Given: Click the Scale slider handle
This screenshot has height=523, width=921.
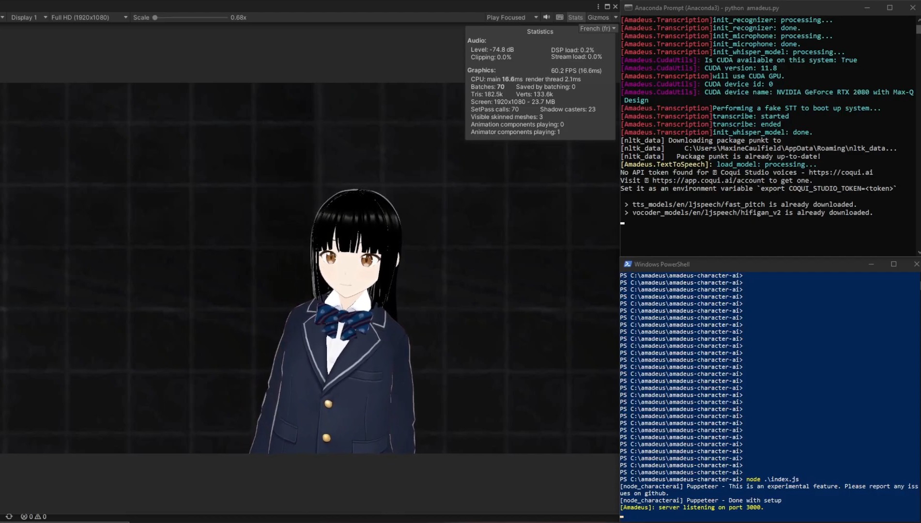Looking at the screenshot, I should (155, 17).
